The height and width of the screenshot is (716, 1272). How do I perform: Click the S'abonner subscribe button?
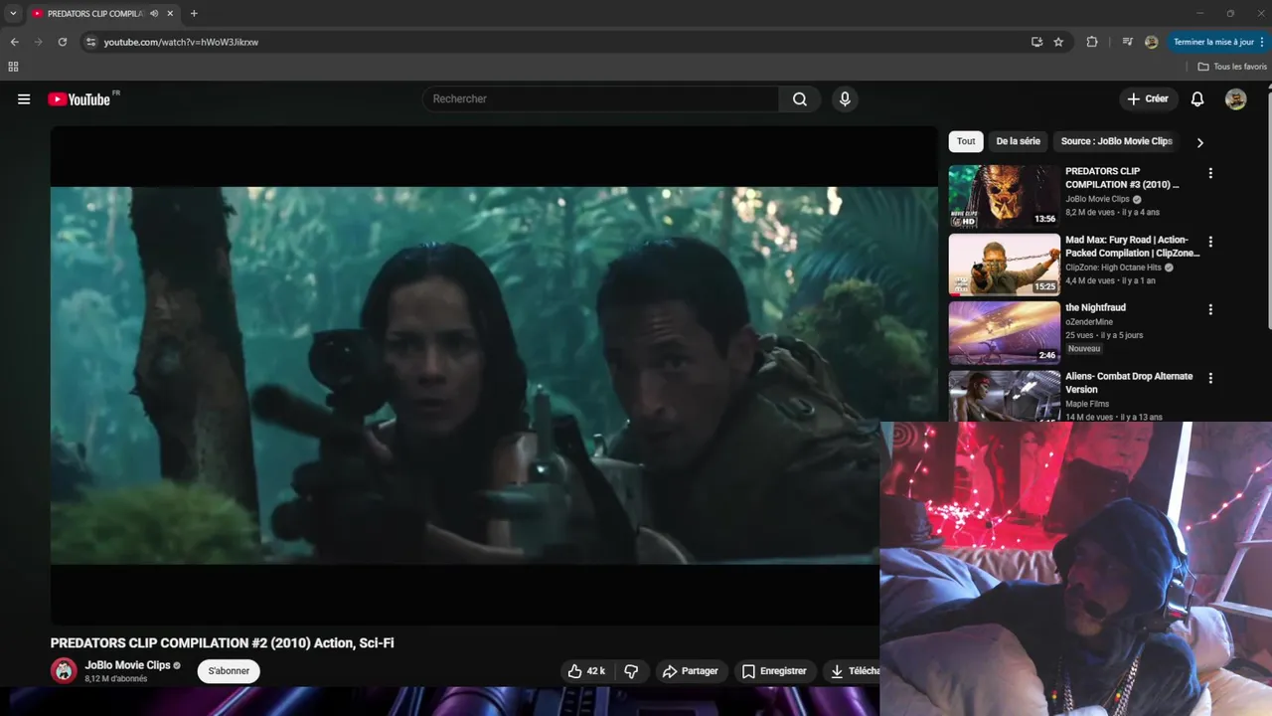coord(229,671)
